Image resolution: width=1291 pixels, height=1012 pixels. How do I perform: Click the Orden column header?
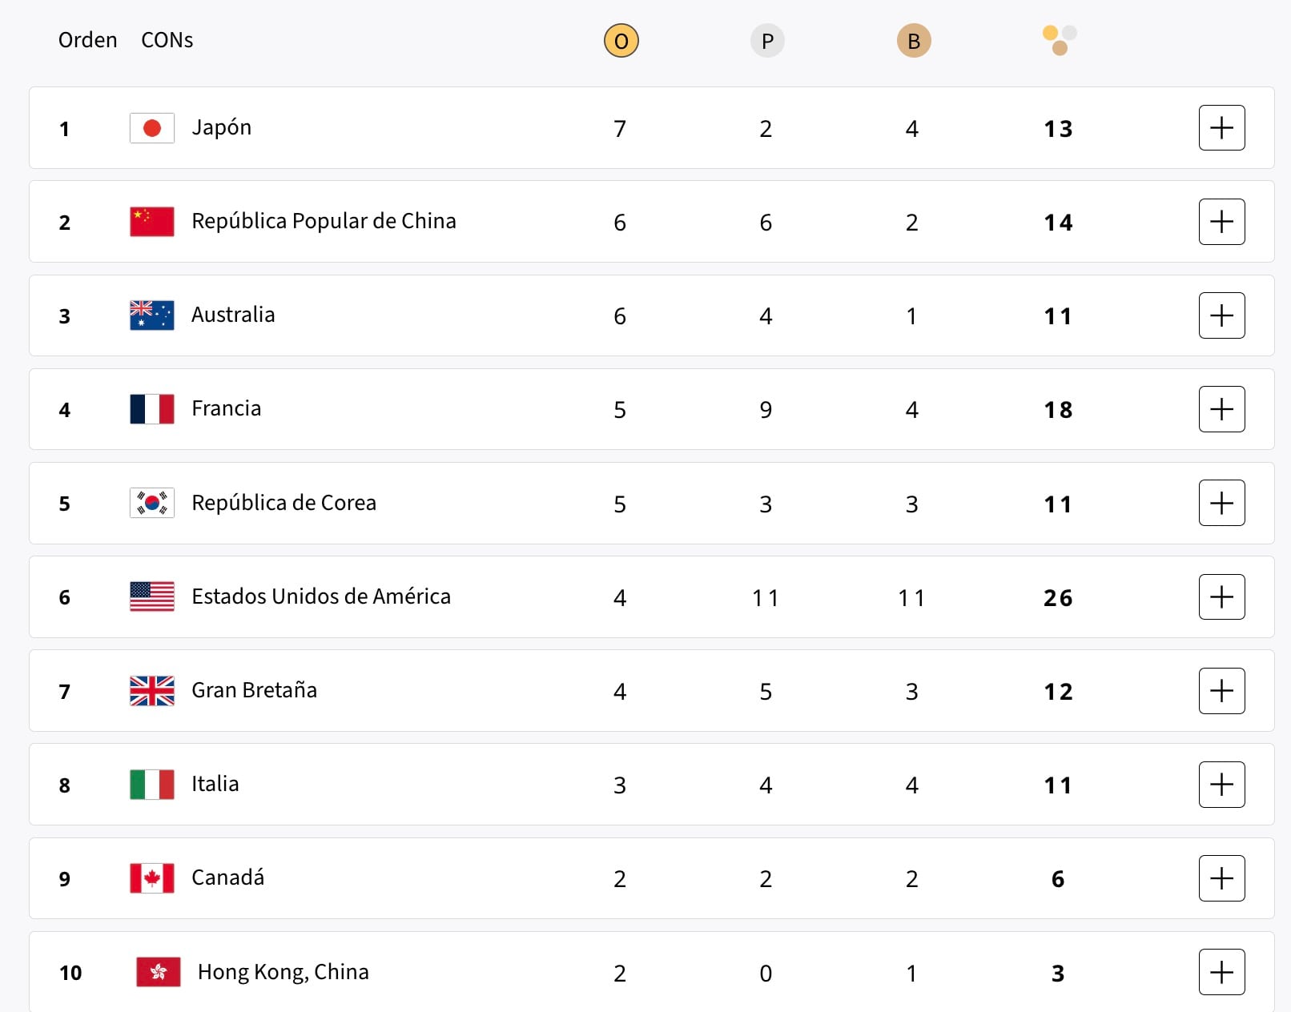pos(87,40)
